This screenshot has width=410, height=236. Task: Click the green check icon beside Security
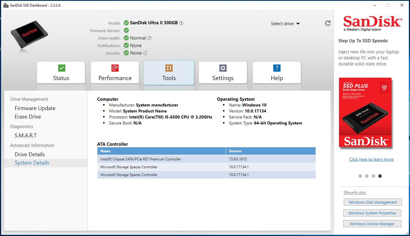coord(126,53)
